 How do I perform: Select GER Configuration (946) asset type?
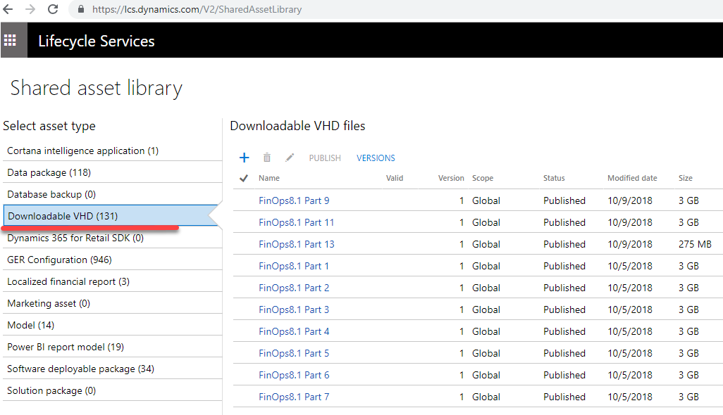tap(113, 260)
